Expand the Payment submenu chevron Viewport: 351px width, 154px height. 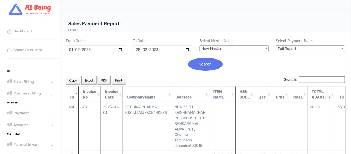pos(52,114)
